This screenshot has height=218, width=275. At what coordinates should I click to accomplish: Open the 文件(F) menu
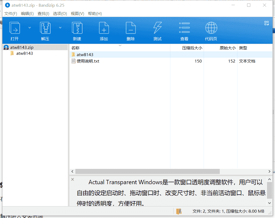tap(10, 14)
